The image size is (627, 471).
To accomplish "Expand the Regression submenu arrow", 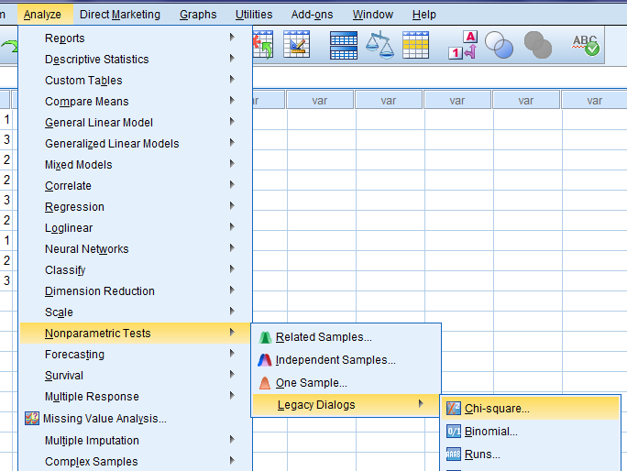I will (232, 205).
